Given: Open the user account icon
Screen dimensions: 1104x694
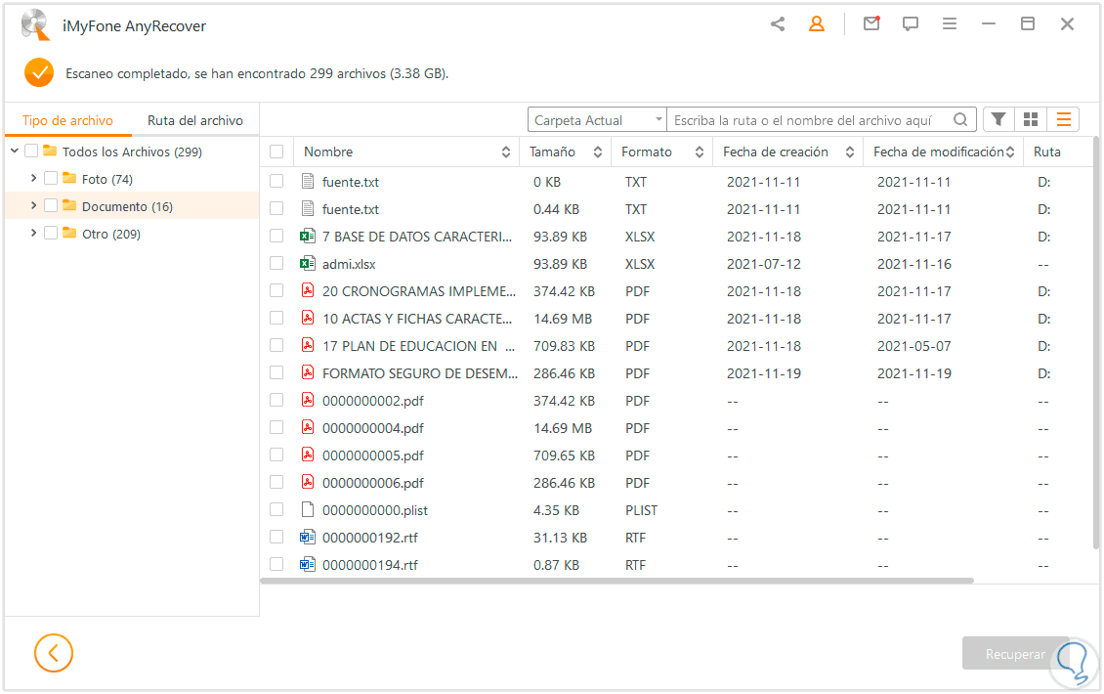Looking at the screenshot, I should coord(816,24).
